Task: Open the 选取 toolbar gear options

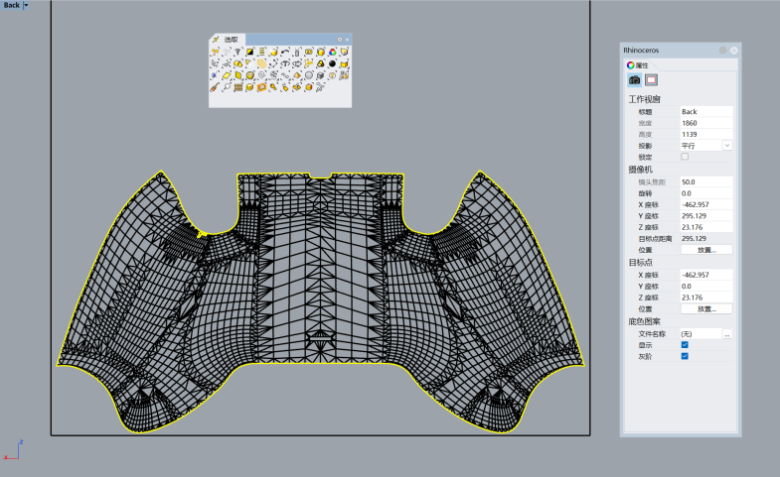Action: pyautogui.click(x=339, y=40)
